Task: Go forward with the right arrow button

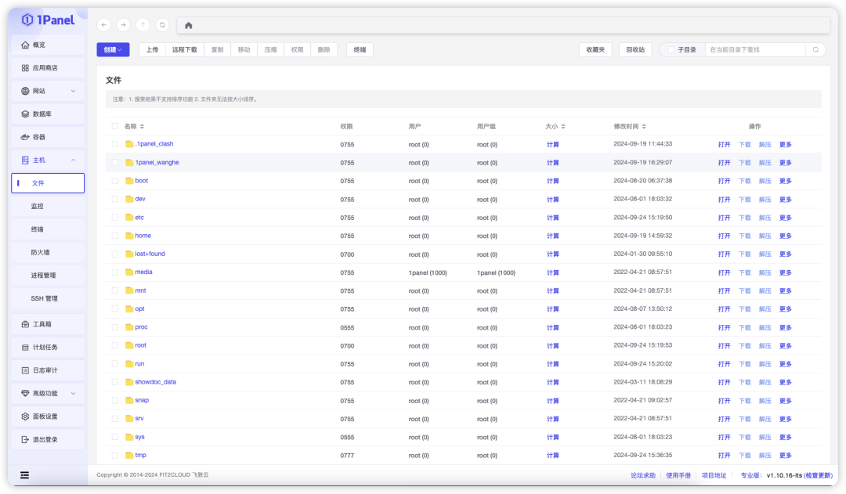Action: 124,25
